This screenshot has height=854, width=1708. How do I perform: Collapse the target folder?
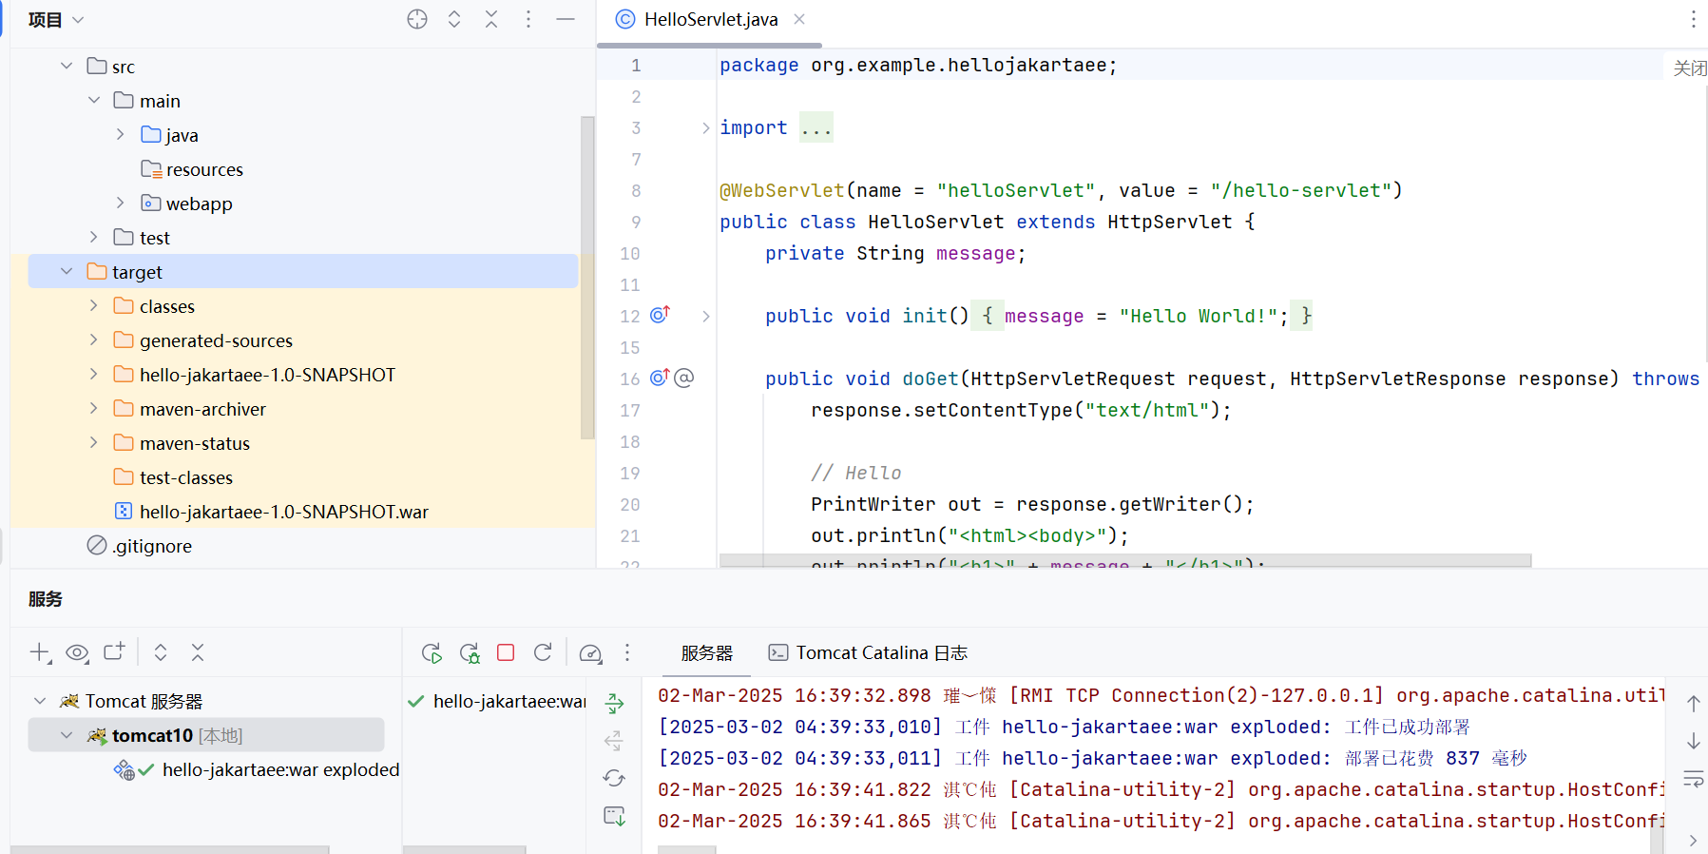click(67, 271)
